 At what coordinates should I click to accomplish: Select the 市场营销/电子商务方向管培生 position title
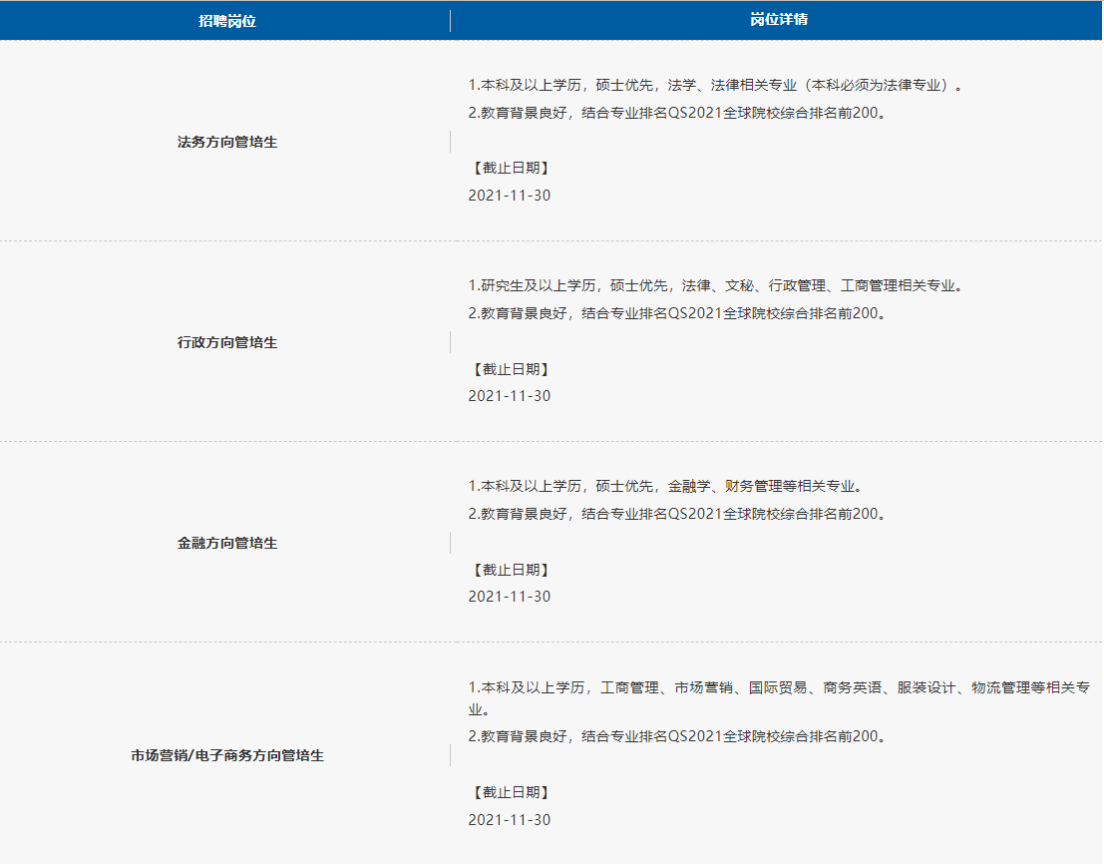(226, 755)
